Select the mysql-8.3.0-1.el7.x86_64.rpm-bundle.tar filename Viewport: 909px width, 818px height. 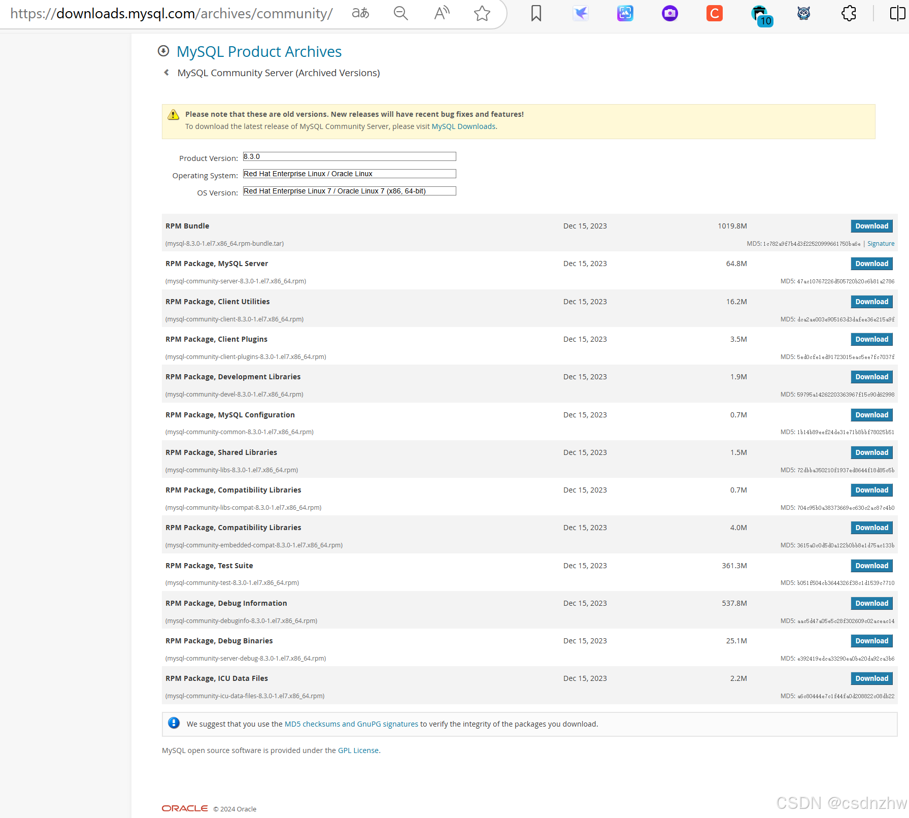(224, 244)
